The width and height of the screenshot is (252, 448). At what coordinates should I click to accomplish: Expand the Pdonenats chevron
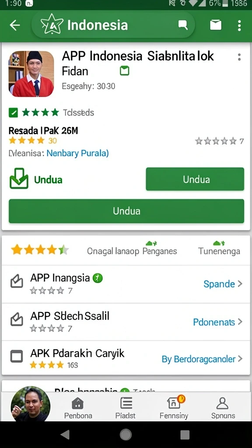coord(240,322)
